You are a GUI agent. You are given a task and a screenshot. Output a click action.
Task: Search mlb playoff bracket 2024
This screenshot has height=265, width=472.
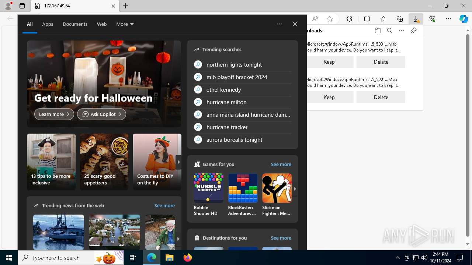pyautogui.click(x=243, y=77)
